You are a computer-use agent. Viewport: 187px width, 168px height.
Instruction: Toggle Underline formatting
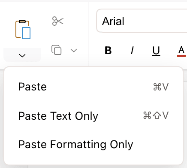156,51
